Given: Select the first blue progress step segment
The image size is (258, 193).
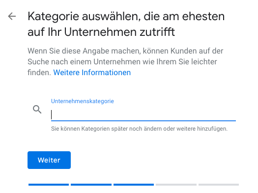Looking at the screenshot, I should coord(49,185).
